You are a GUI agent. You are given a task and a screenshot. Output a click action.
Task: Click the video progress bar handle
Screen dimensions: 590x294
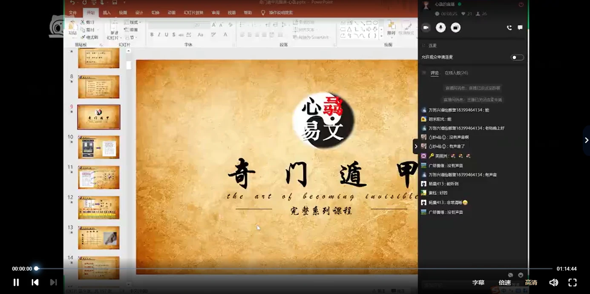[x=37, y=268]
